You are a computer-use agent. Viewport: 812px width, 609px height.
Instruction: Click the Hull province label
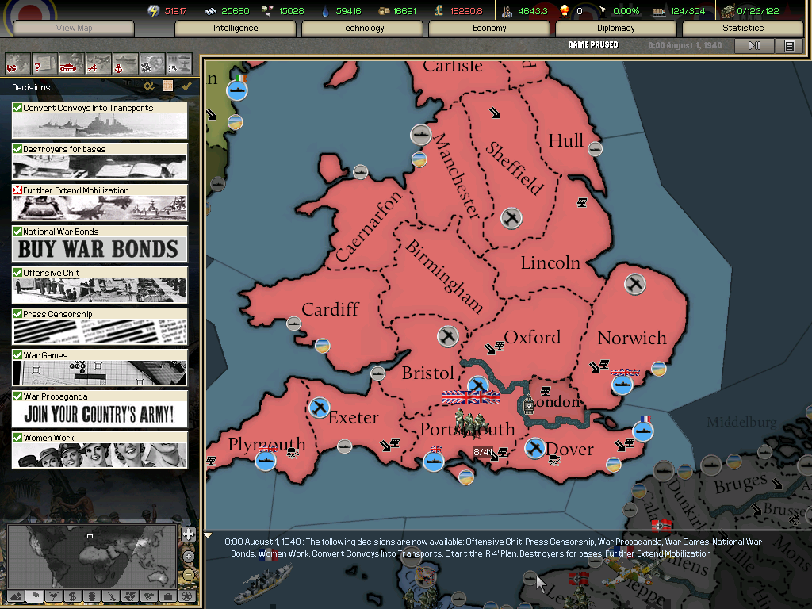[565, 140]
